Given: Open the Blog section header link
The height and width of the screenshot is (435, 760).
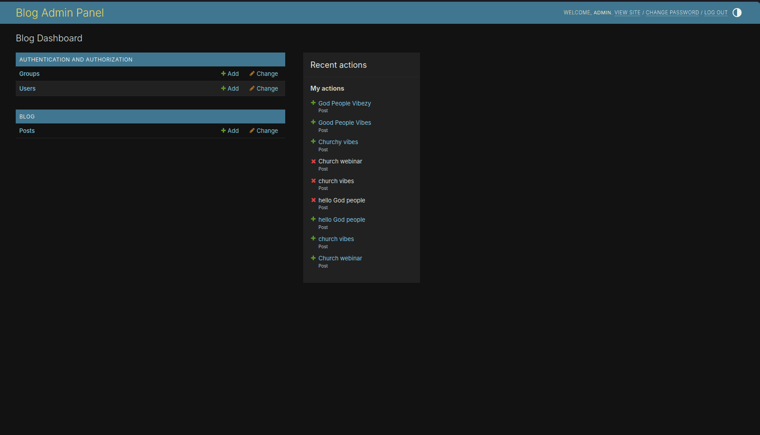Looking at the screenshot, I should pyautogui.click(x=27, y=116).
